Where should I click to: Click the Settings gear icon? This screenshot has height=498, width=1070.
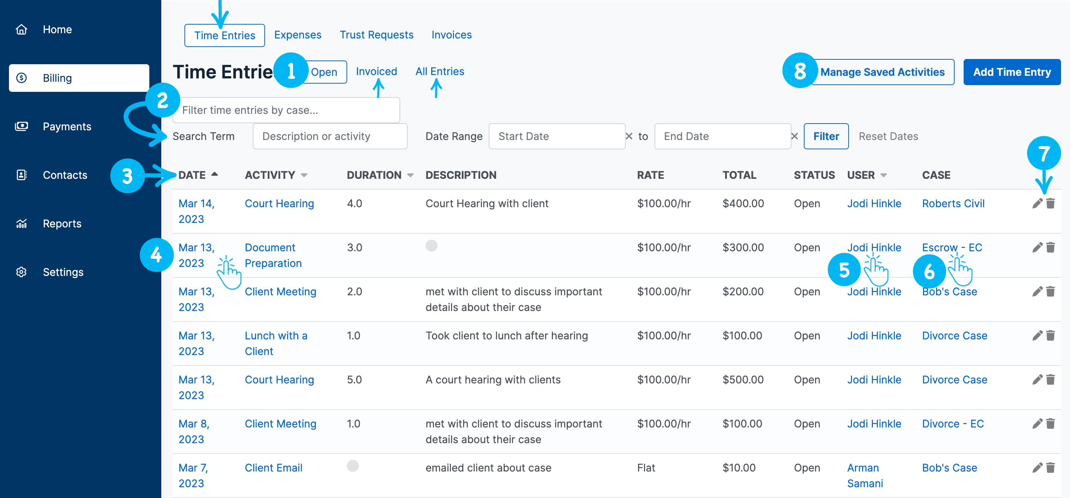[22, 272]
